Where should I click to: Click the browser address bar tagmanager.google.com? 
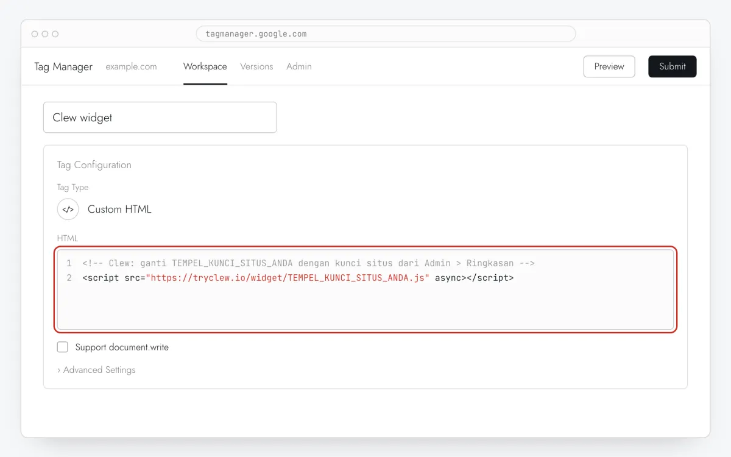[386, 34]
